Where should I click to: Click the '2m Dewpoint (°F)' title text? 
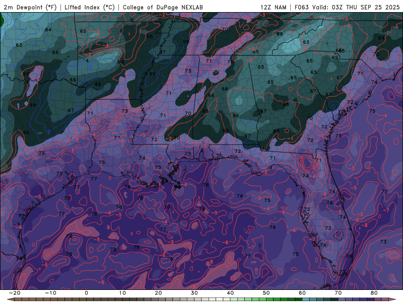click(30, 7)
